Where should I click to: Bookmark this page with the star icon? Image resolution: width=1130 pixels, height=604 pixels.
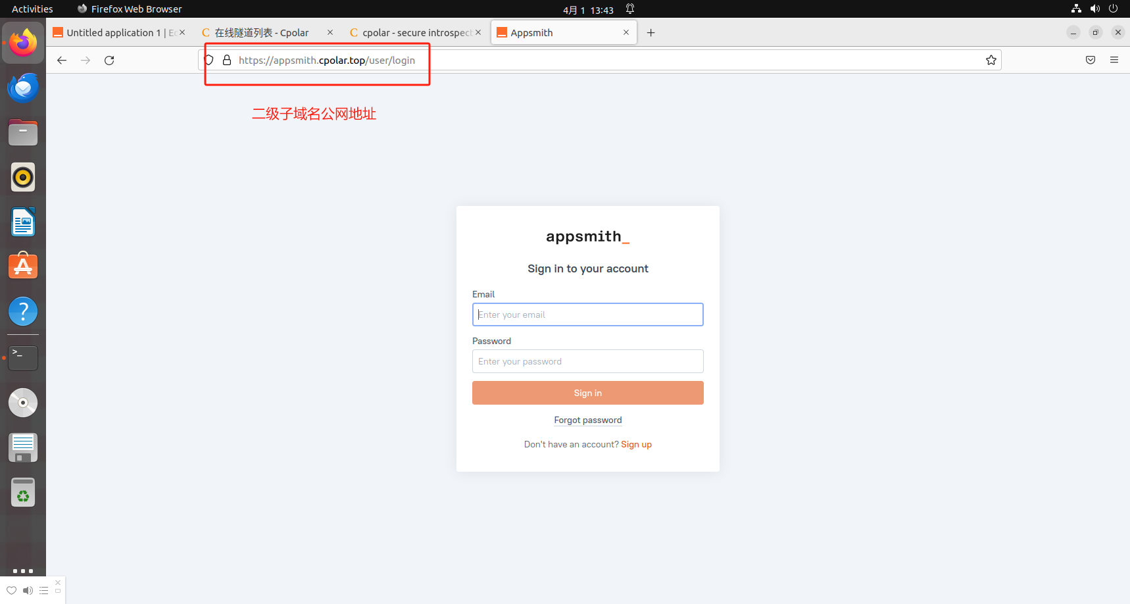point(991,60)
